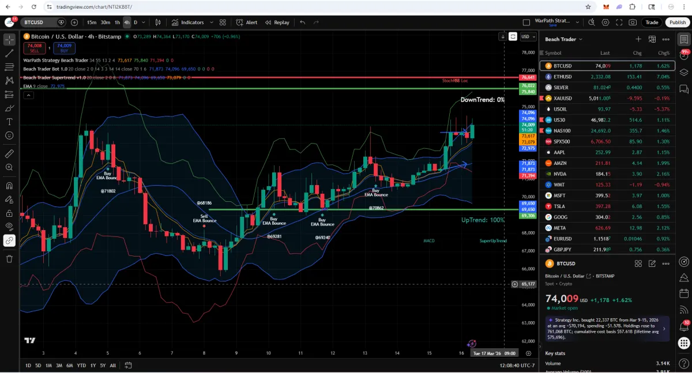The image size is (692, 373).
Task: Toggle stay in drawing mode
Action: coord(9,199)
